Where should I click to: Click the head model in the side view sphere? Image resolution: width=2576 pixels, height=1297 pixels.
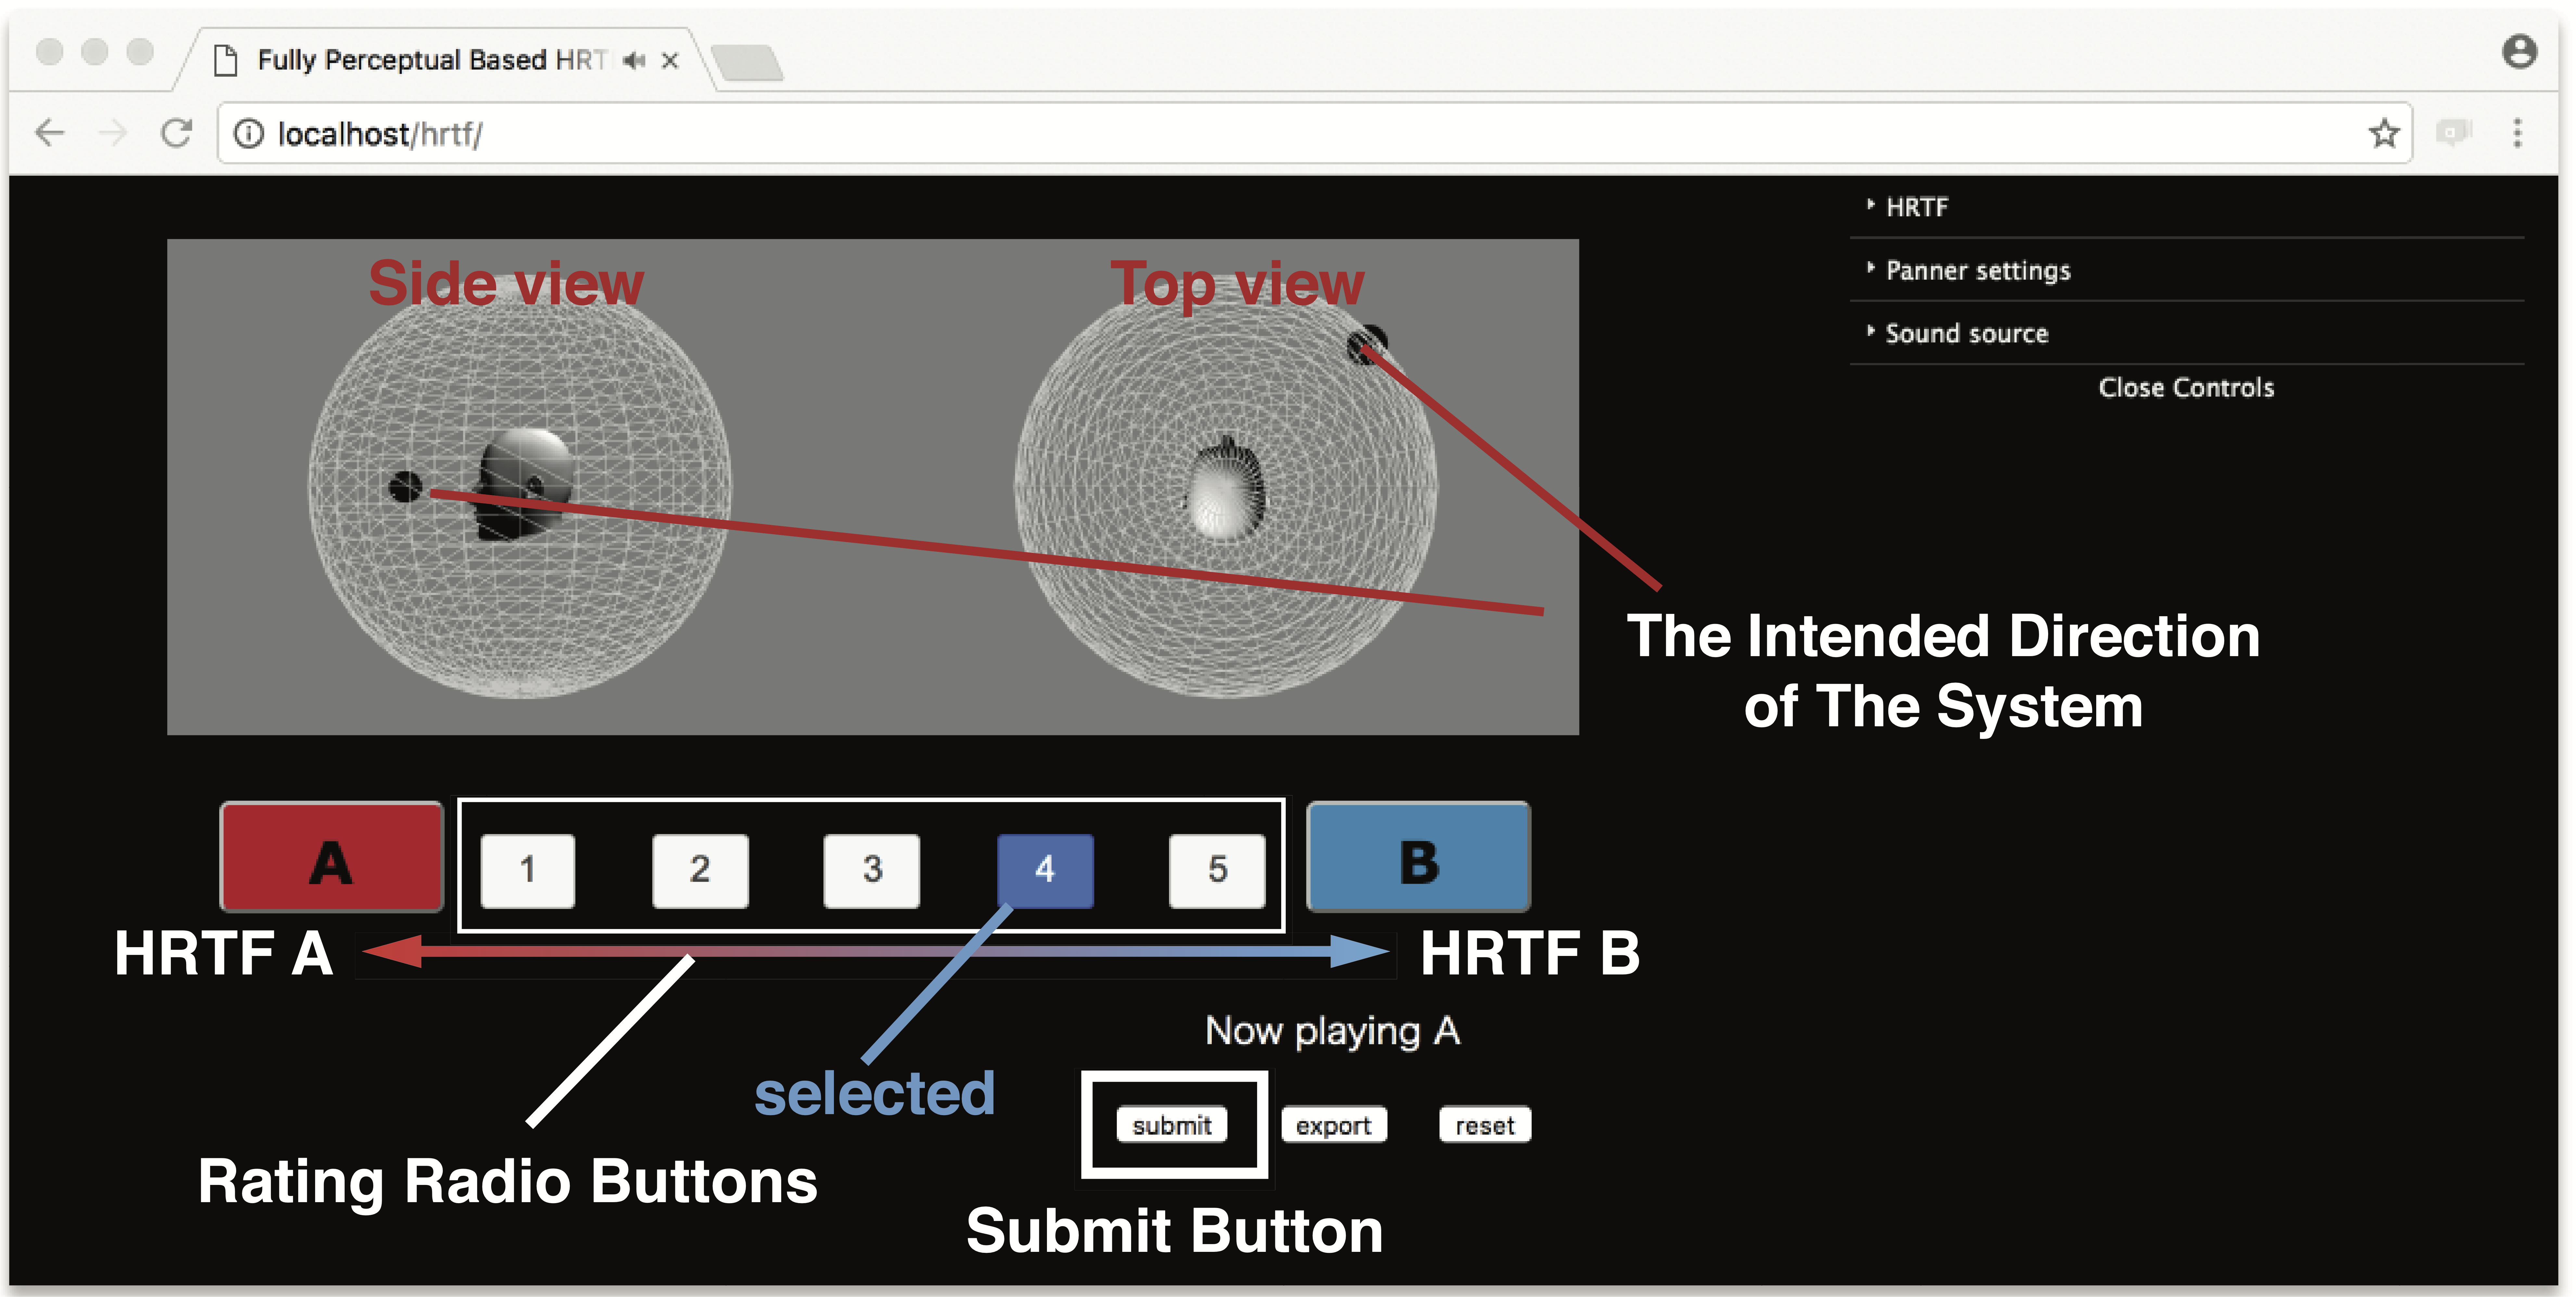524,485
